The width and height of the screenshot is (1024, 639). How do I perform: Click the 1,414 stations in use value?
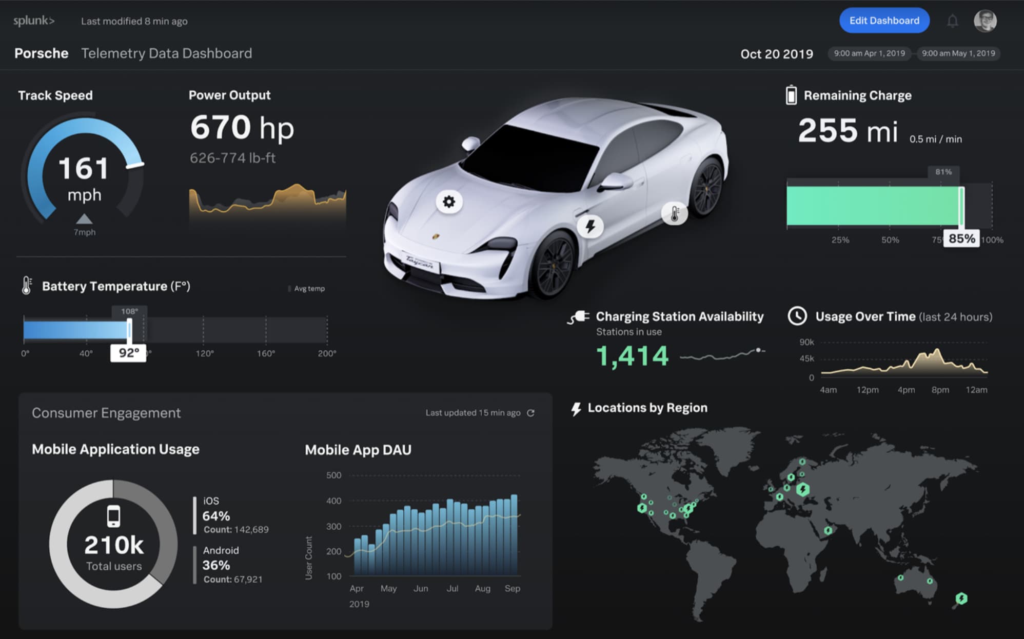[632, 356]
